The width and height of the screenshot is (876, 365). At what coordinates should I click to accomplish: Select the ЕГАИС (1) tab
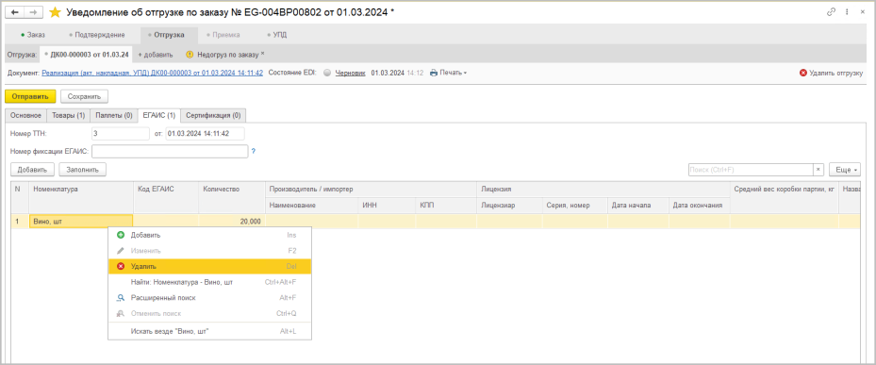(158, 116)
